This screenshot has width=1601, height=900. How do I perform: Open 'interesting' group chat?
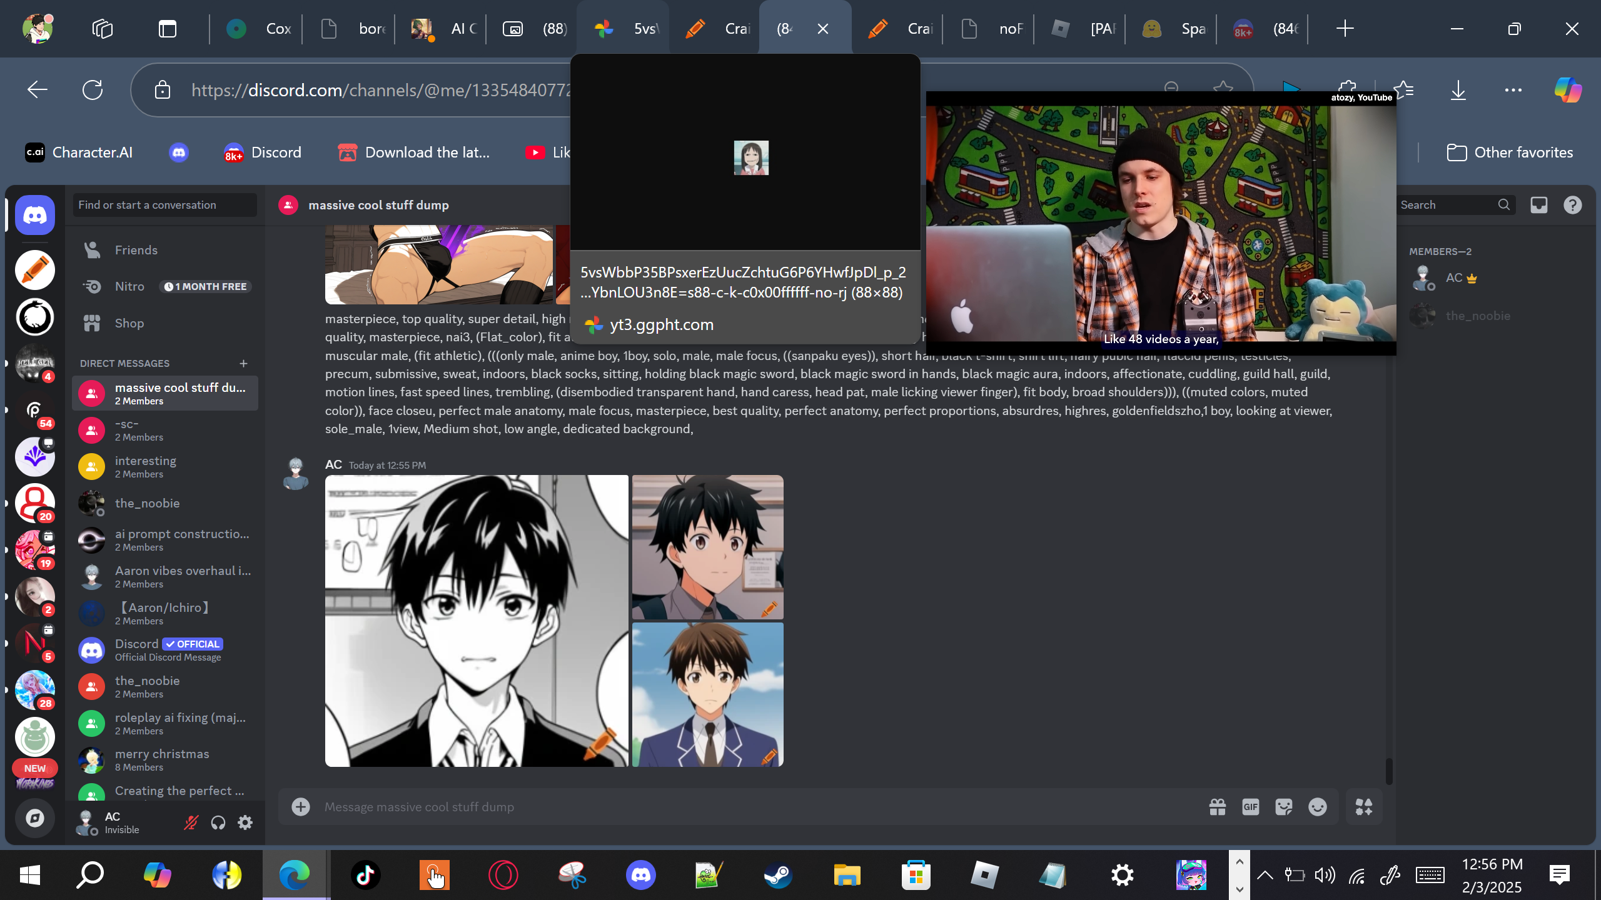tap(165, 467)
